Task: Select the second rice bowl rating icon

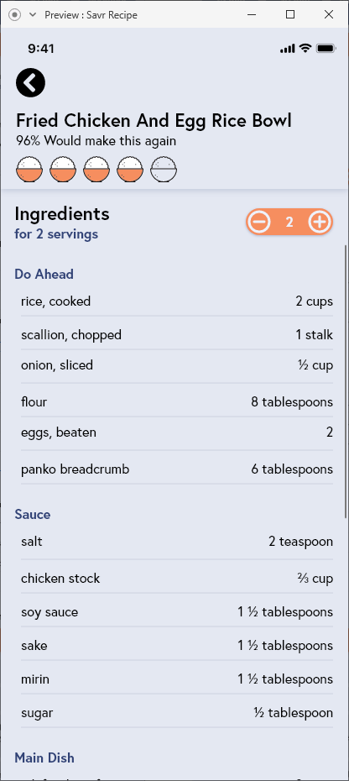Action: point(63,170)
